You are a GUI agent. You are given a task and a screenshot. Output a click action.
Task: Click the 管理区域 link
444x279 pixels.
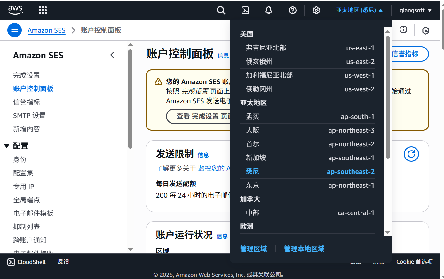click(x=253, y=249)
